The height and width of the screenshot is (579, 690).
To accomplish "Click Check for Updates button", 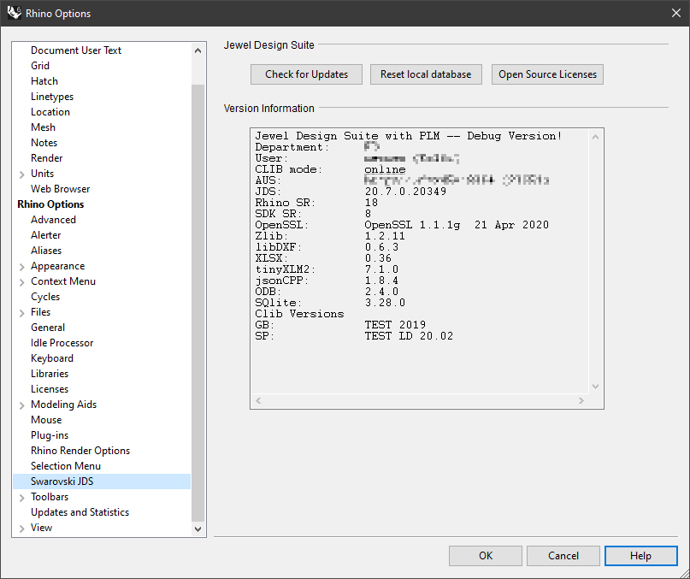I will 306,74.
